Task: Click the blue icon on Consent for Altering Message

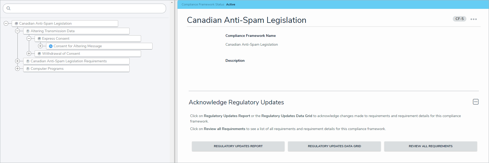Action: click(51, 46)
